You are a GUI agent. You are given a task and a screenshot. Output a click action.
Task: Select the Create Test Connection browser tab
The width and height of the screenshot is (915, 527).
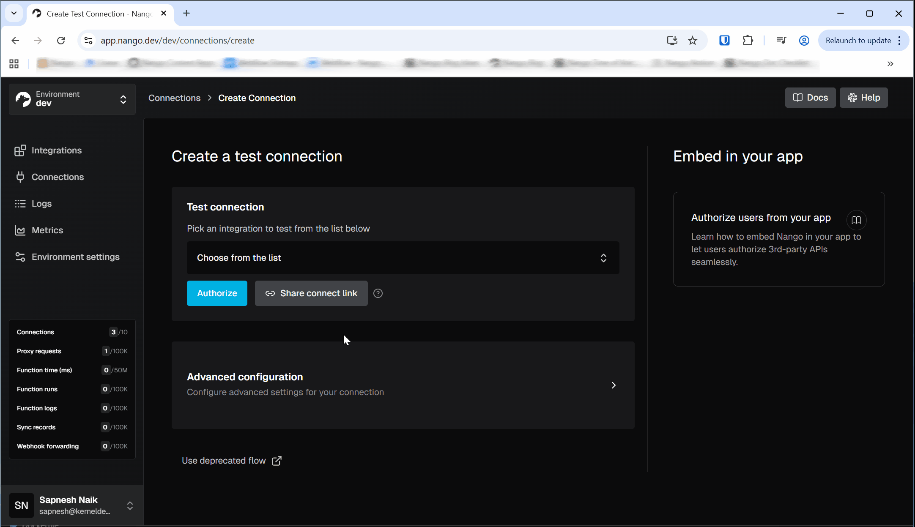coord(93,14)
